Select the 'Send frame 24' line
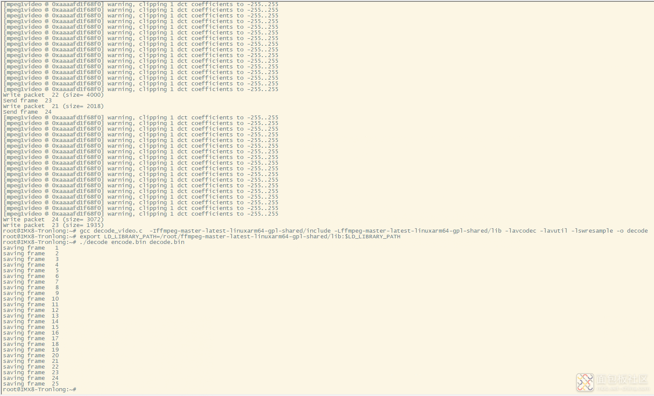 [x=27, y=112]
